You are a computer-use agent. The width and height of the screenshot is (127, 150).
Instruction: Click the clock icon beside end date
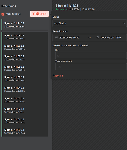[98, 37]
